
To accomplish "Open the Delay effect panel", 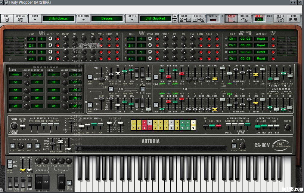I will (x=231, y=18).
